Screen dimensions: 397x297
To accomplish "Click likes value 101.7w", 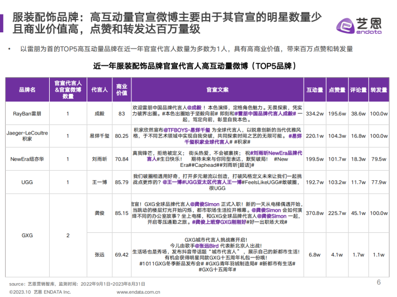I will [337, 159].
